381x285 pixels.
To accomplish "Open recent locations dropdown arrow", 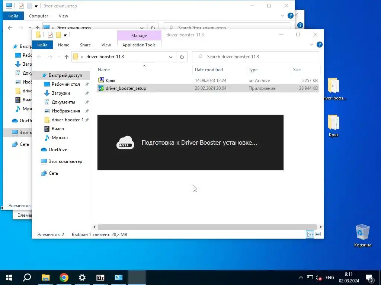I will pyautogui.click(x=58, y=57).
